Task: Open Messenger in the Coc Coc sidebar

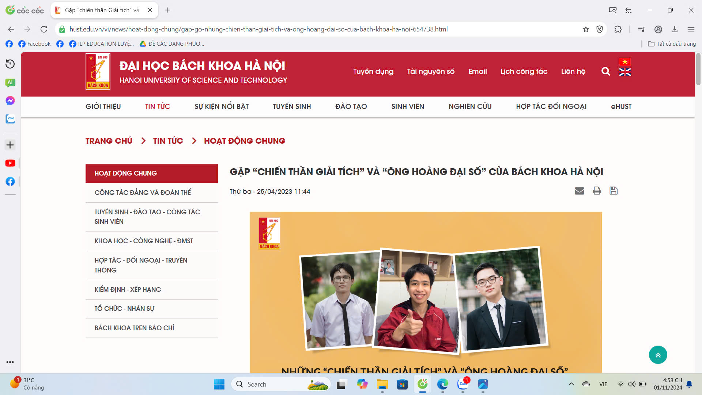Action: pyautogui.click(x=10, y=101)
